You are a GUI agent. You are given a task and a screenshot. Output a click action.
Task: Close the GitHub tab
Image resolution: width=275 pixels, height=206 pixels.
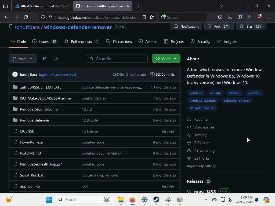tap(128, 6)
